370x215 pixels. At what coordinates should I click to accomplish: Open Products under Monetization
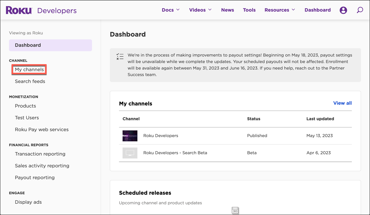tap(25, 106)
